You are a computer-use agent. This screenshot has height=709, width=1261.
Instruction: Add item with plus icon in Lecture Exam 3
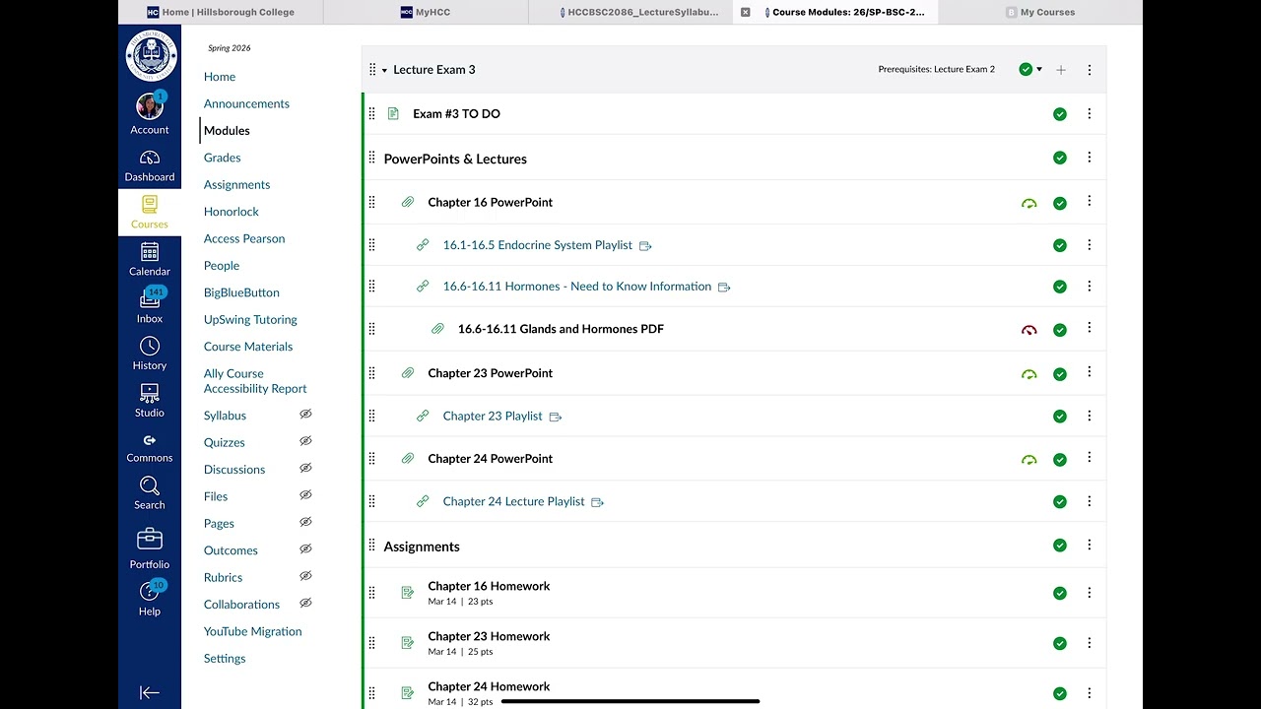pyautogui.click(x=1061, y=70)
